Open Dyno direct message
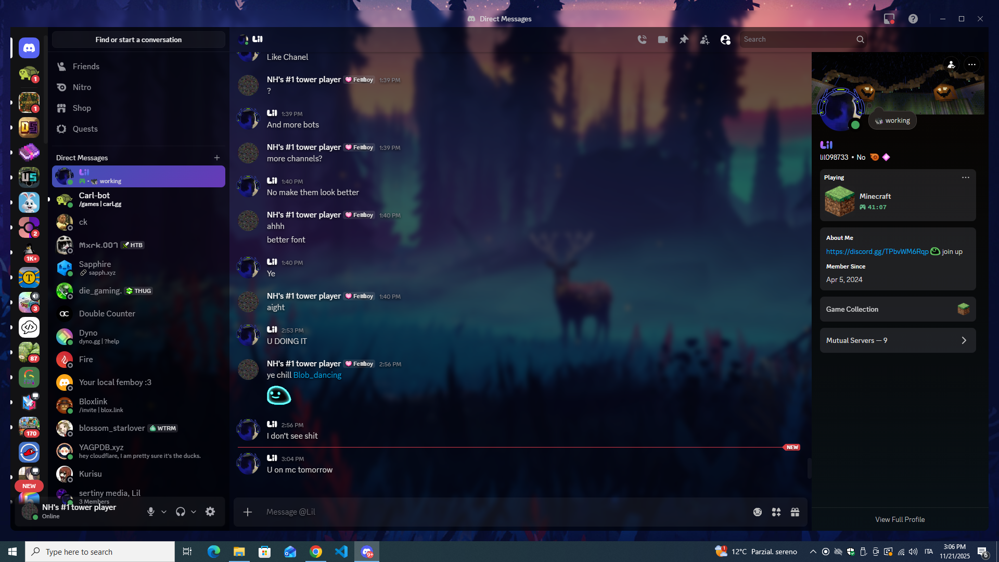This screenshot has height=562, width=999. (x=138, y=337)
